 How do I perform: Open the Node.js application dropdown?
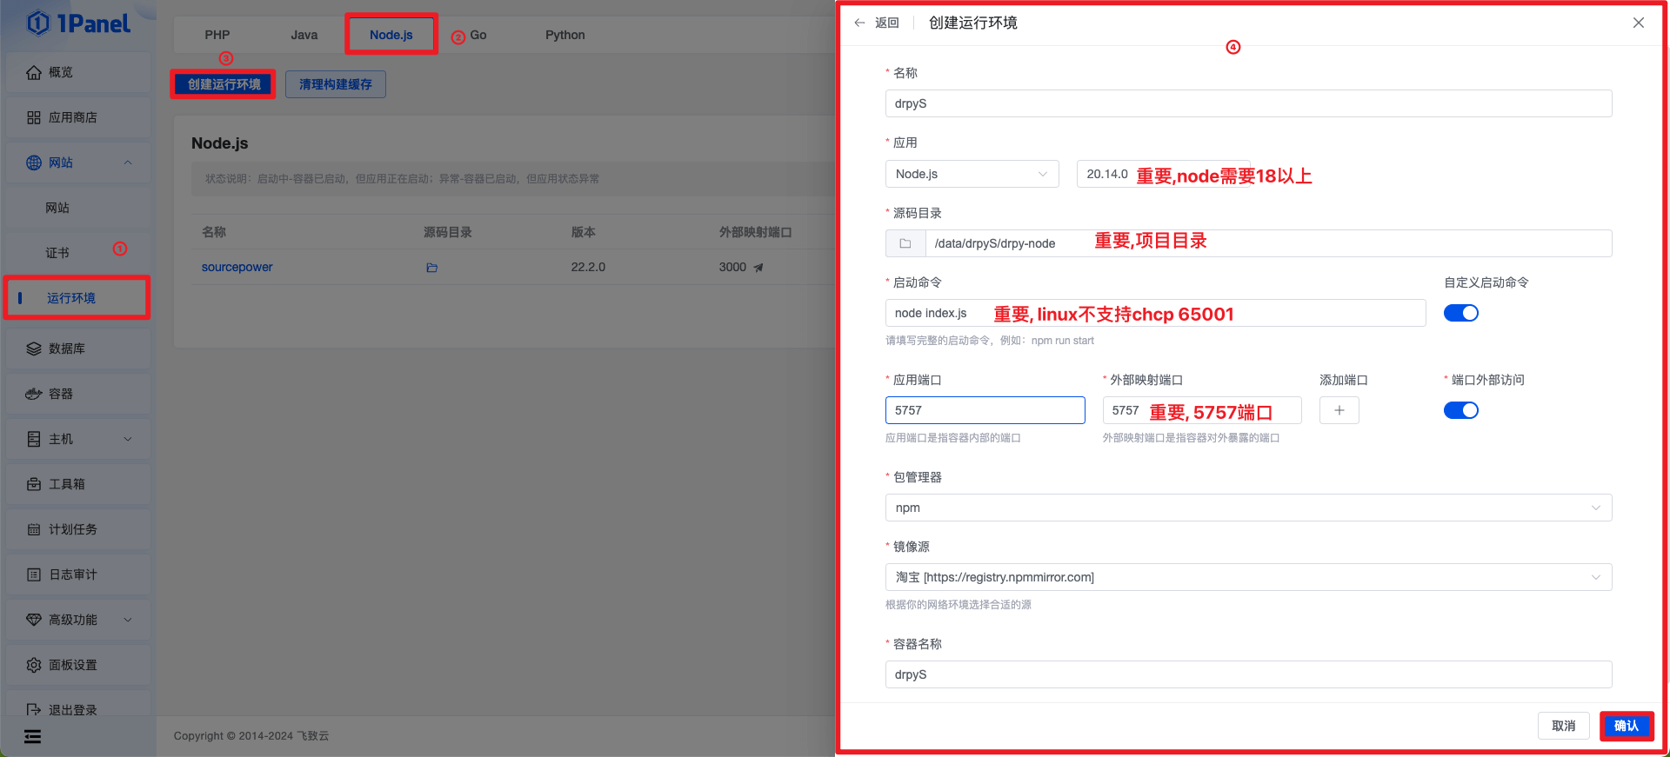point(972,174)
